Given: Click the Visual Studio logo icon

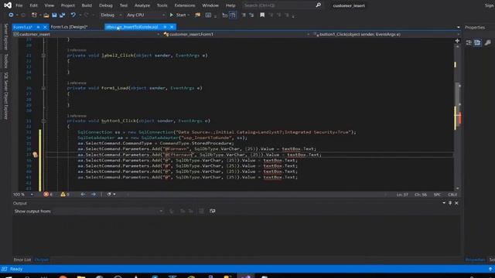Looking at the screenshot, I should point(8,5).
